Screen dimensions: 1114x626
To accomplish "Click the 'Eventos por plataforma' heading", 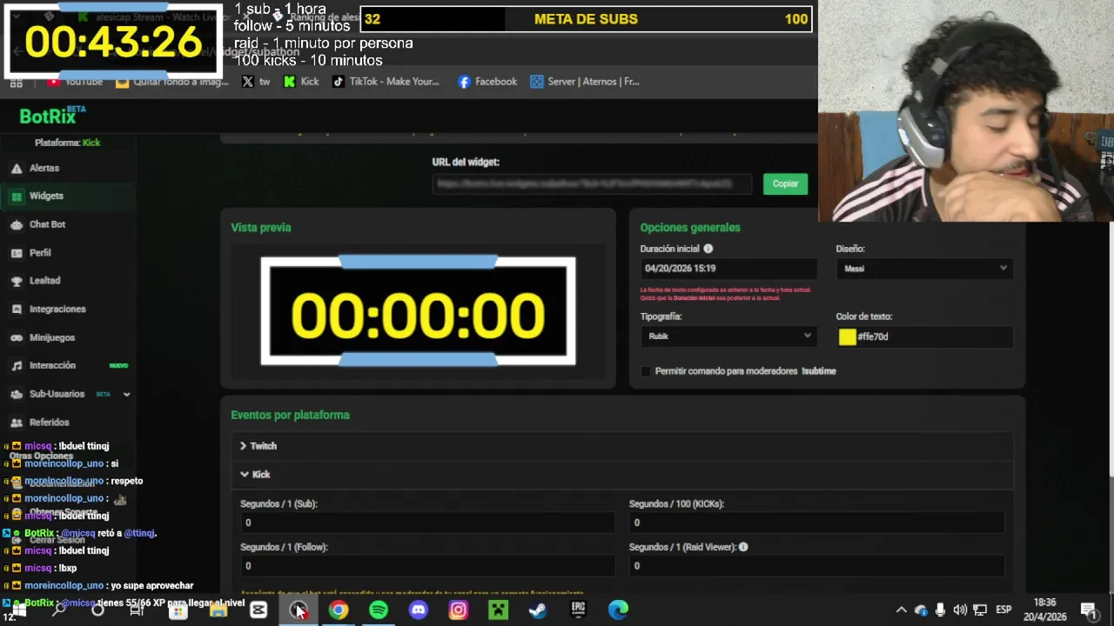I will 290,416.
